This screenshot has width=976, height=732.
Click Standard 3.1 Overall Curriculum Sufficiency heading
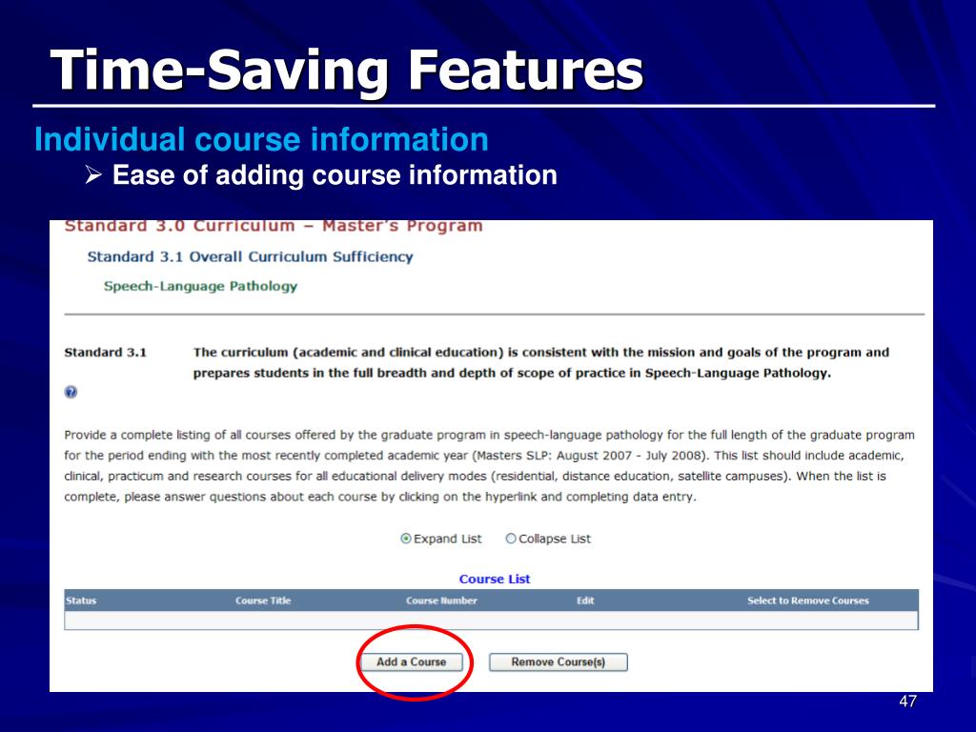[x=251, y=257]
